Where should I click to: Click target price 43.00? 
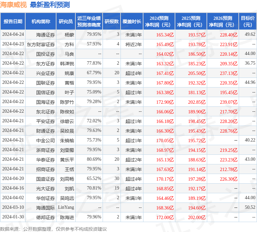[250, 159]
